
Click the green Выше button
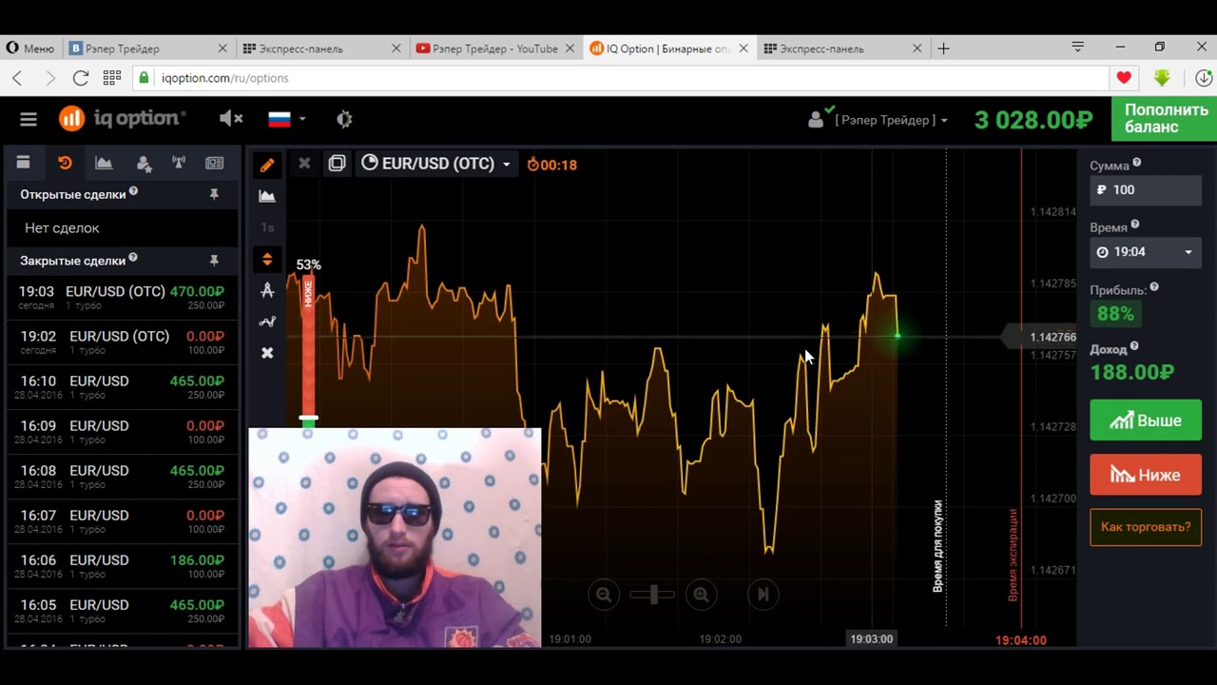coord(1146,421)
